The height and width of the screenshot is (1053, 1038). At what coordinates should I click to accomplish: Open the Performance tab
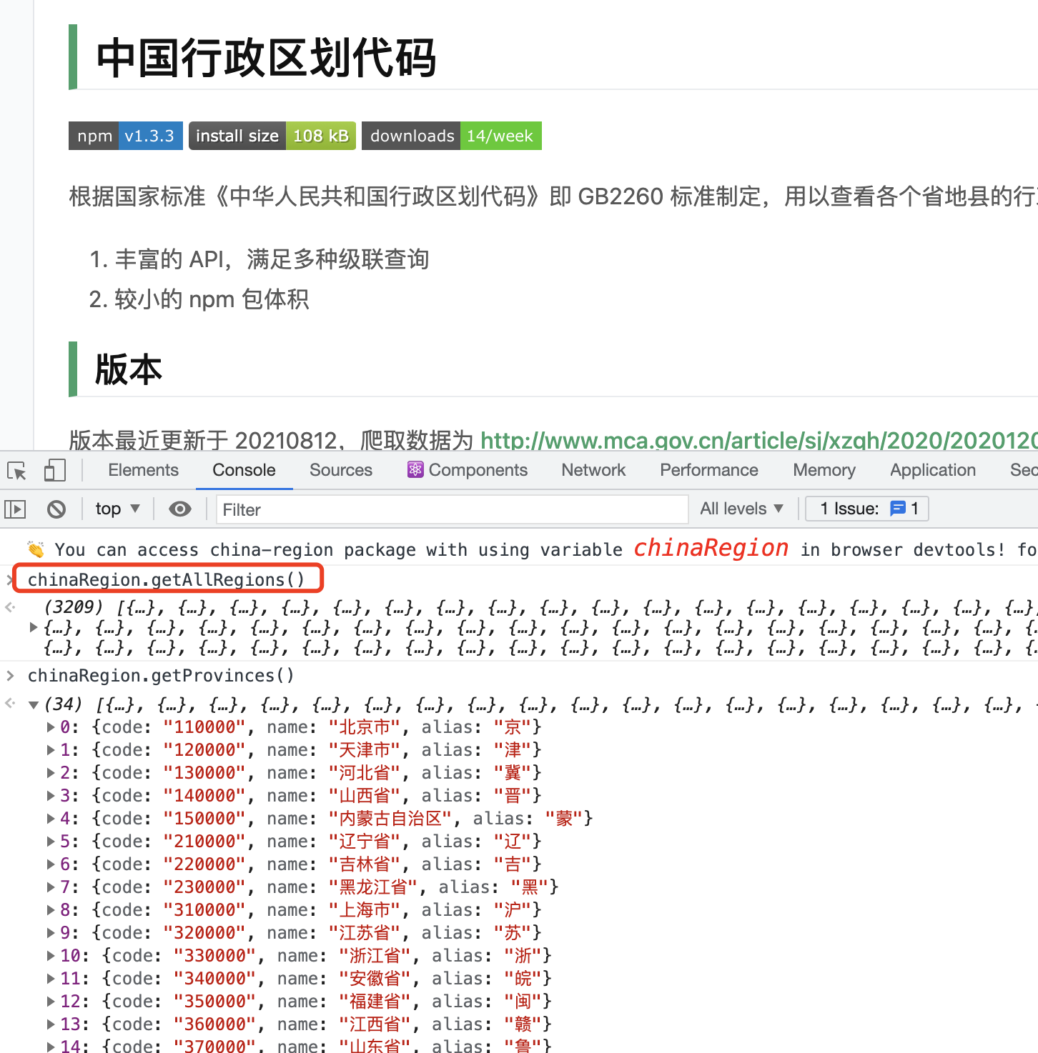tap(709, 470)
